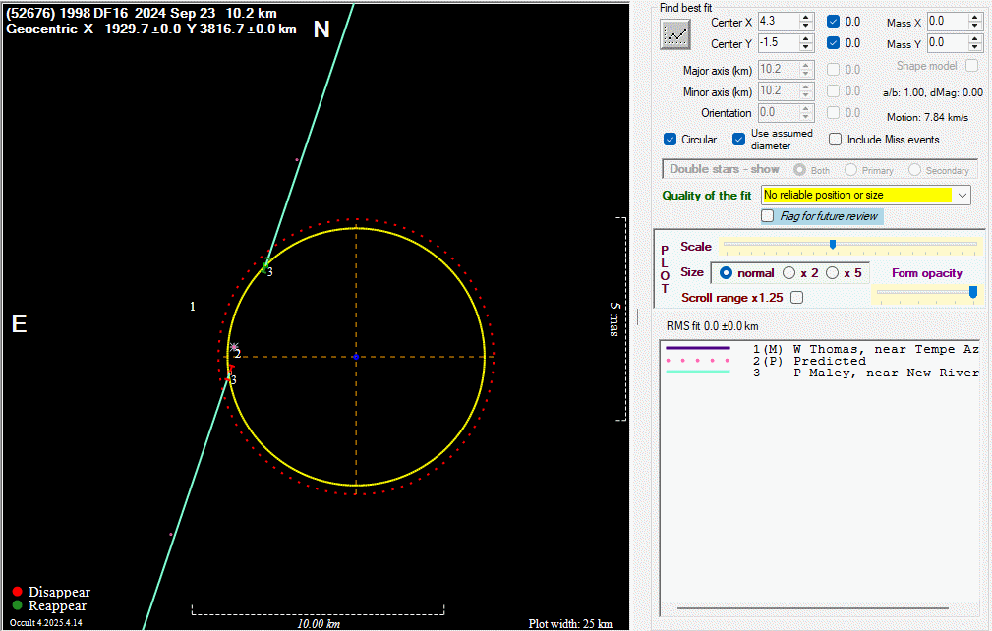The image size is (992, 631).
Task: Select the normal size radio button
Action: point(726,273)
